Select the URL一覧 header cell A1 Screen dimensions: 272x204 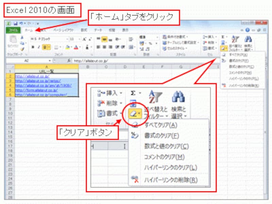tap(47, 71)
